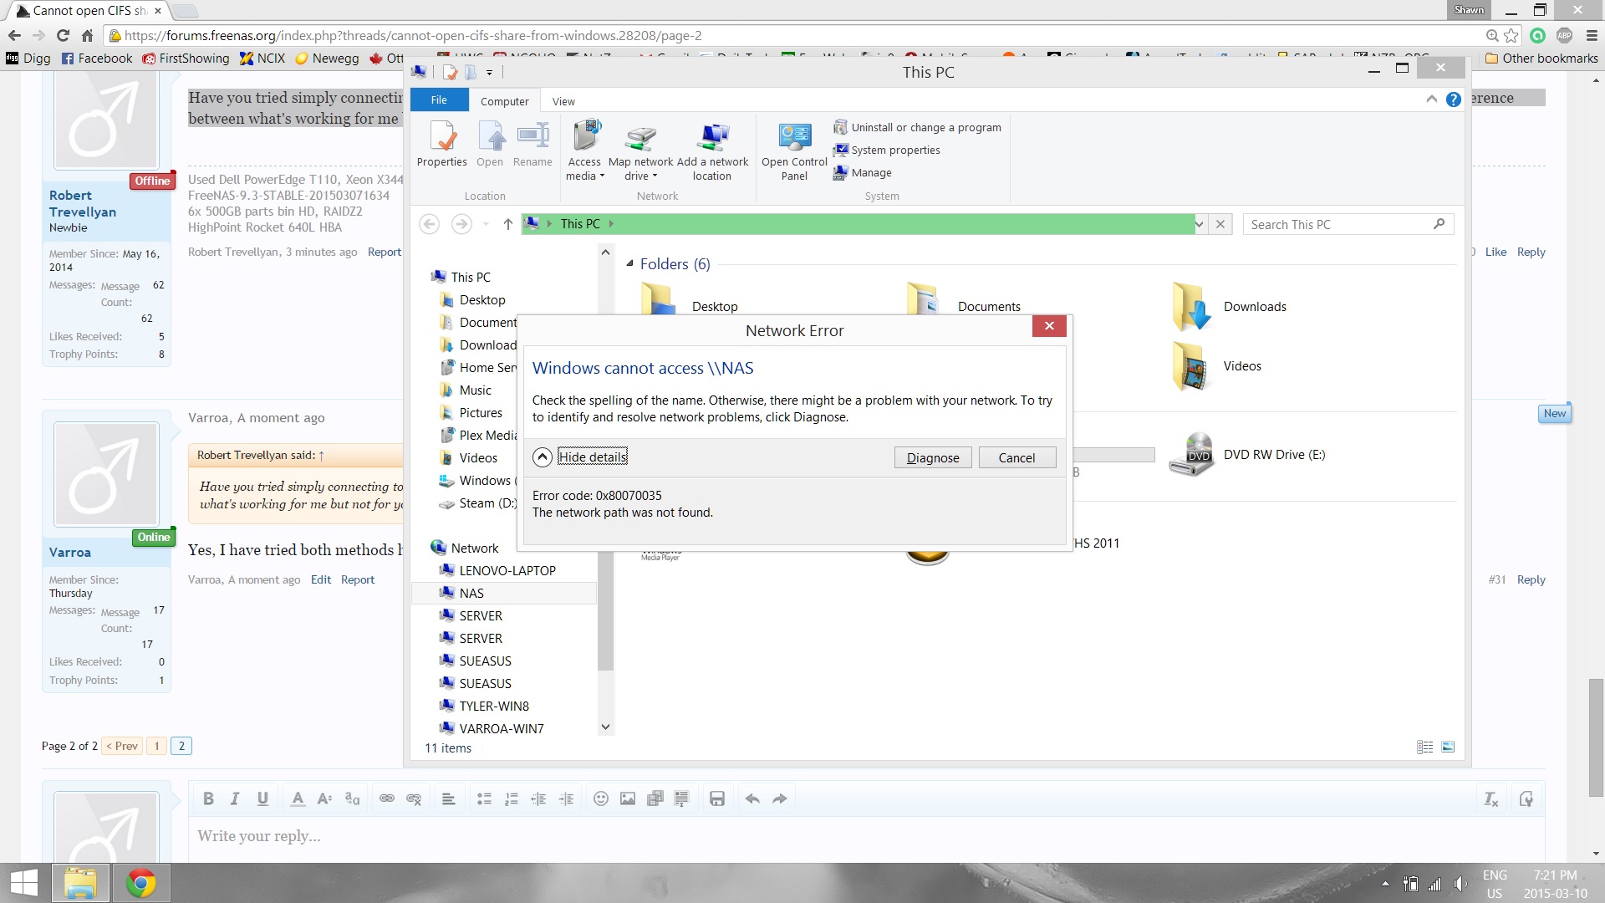
Task: Click Bold in reply editor toolbar
Action: tap(208, 798)
